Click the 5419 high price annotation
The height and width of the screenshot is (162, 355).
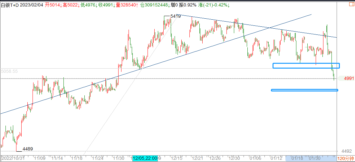176,16
